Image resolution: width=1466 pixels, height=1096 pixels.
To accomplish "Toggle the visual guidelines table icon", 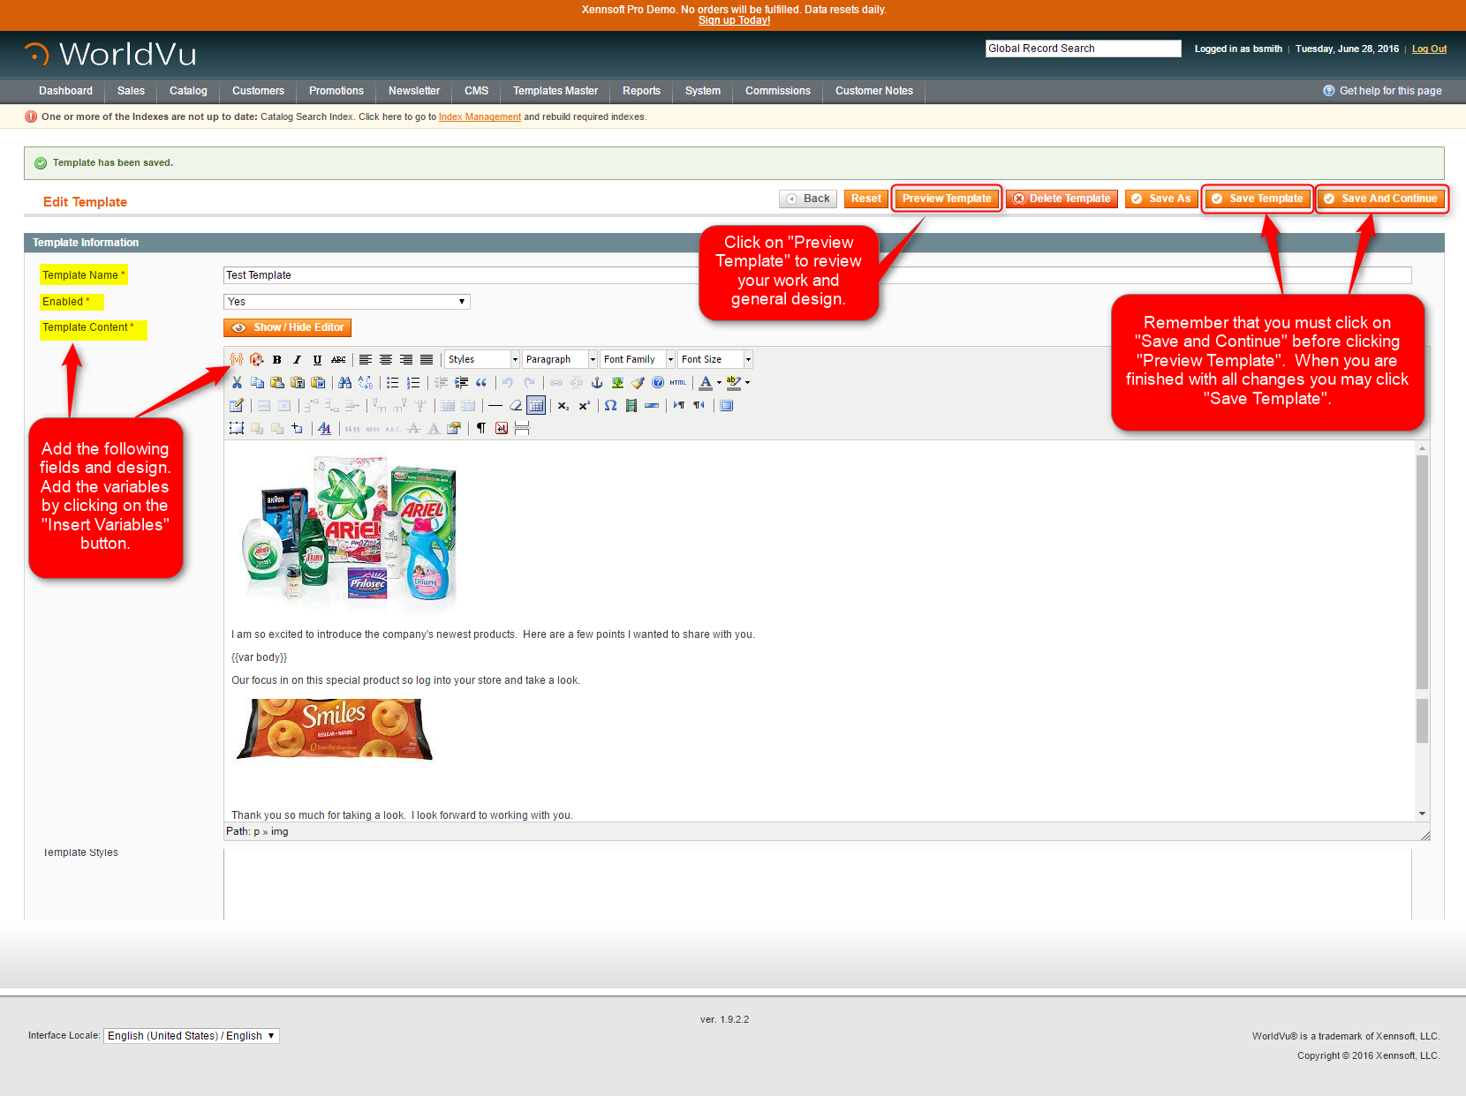I will (x=535, y=405).
